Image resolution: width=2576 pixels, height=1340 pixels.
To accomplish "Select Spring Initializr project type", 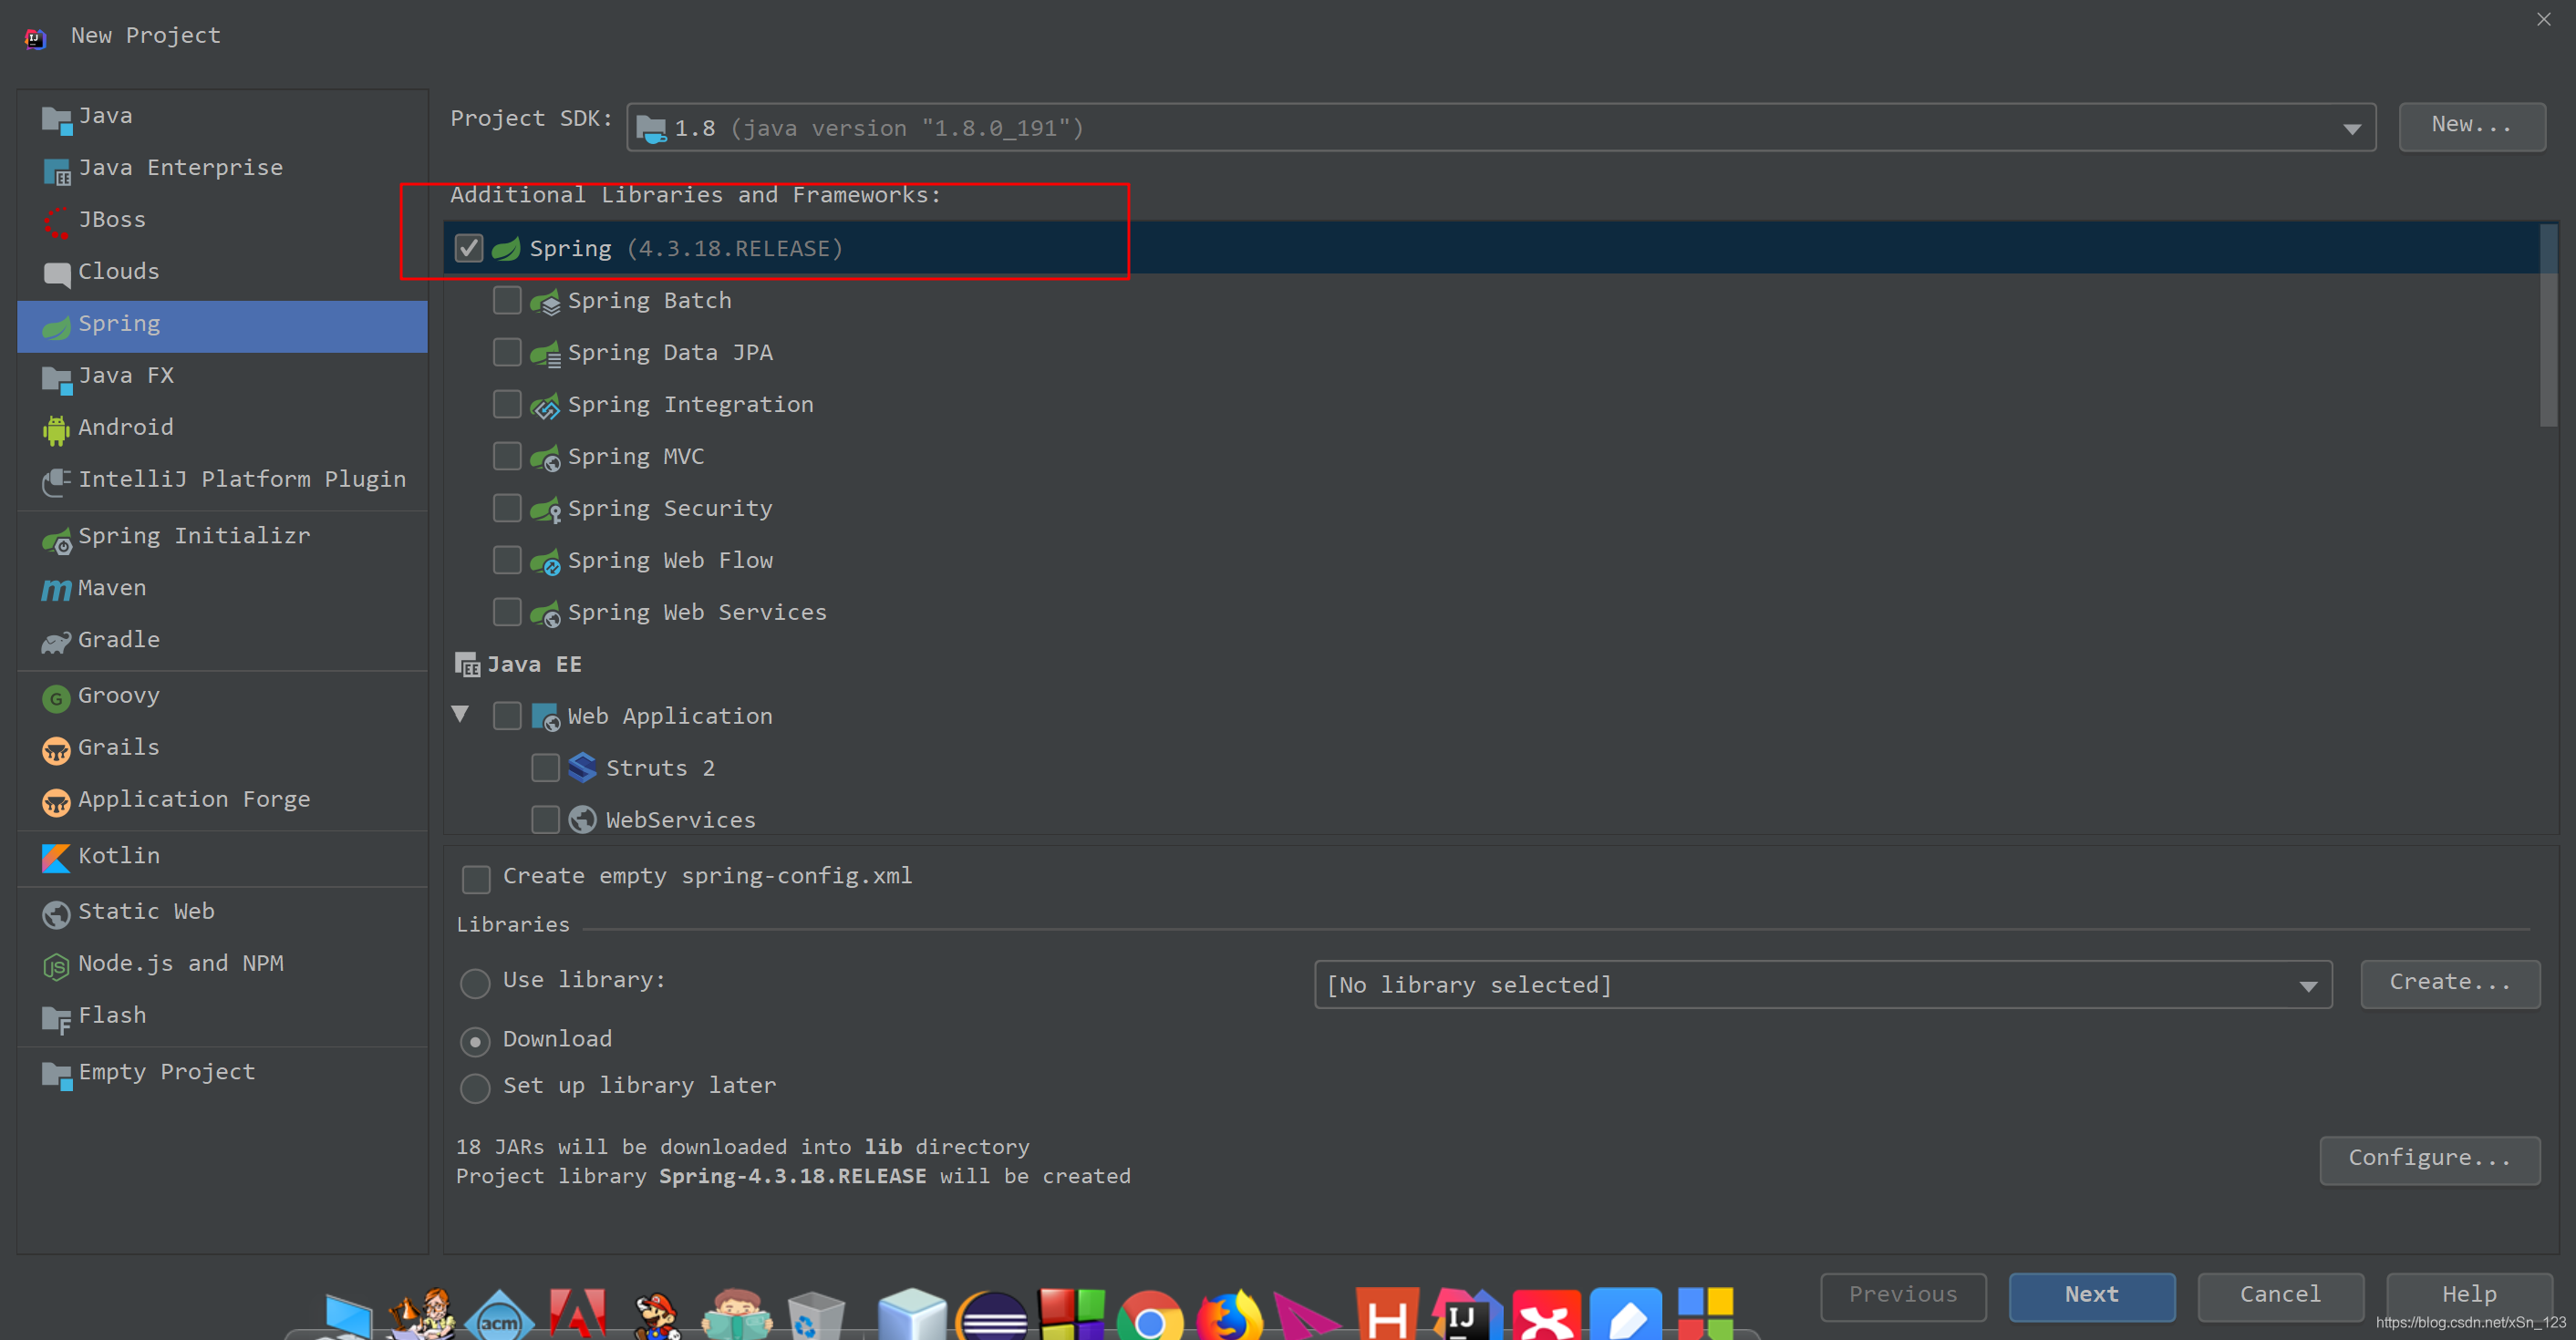I will click(222, 536).
